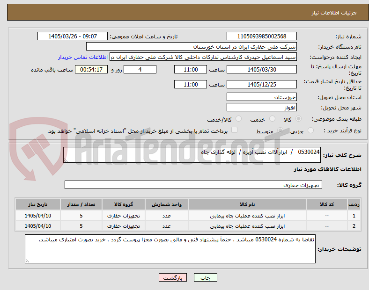Click the announcement date field 1405/03/26 - 09:07
Viewport: 369px width, 290px height.
click(73, 36)
